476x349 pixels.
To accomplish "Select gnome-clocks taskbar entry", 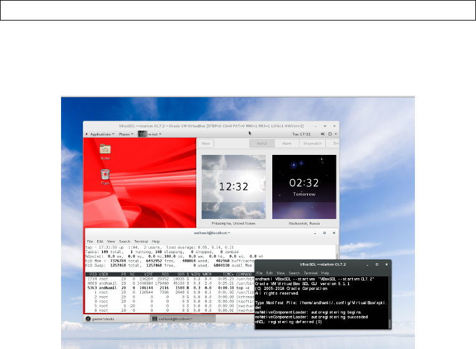I will click(x=117, y=319).
